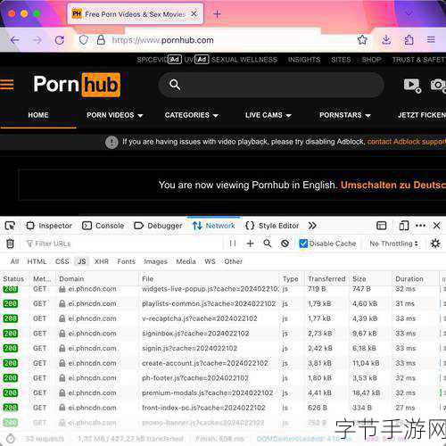
Task: Filter requests by All
Action: click(x=14, y=261)
